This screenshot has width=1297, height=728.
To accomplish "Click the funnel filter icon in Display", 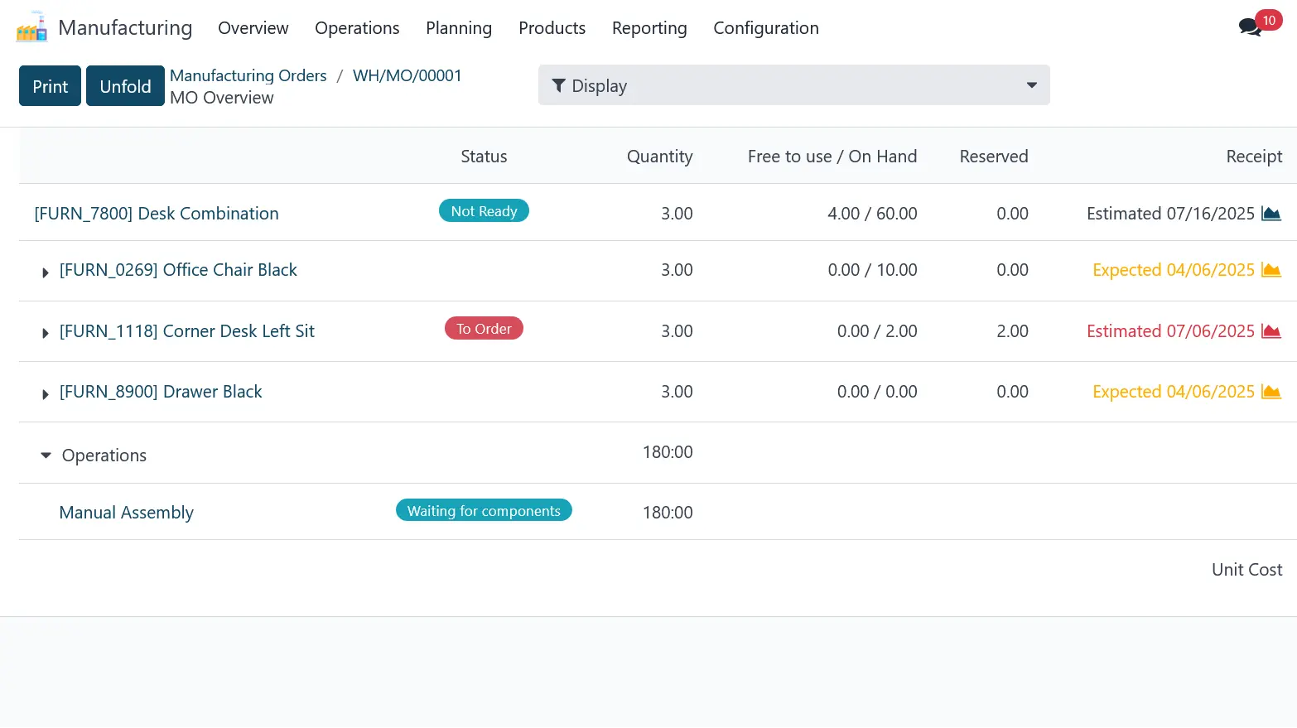I will pyautogui.click(x=559, y=86).
